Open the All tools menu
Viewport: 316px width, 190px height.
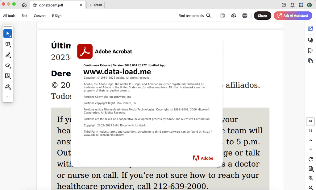click(9, 16)
